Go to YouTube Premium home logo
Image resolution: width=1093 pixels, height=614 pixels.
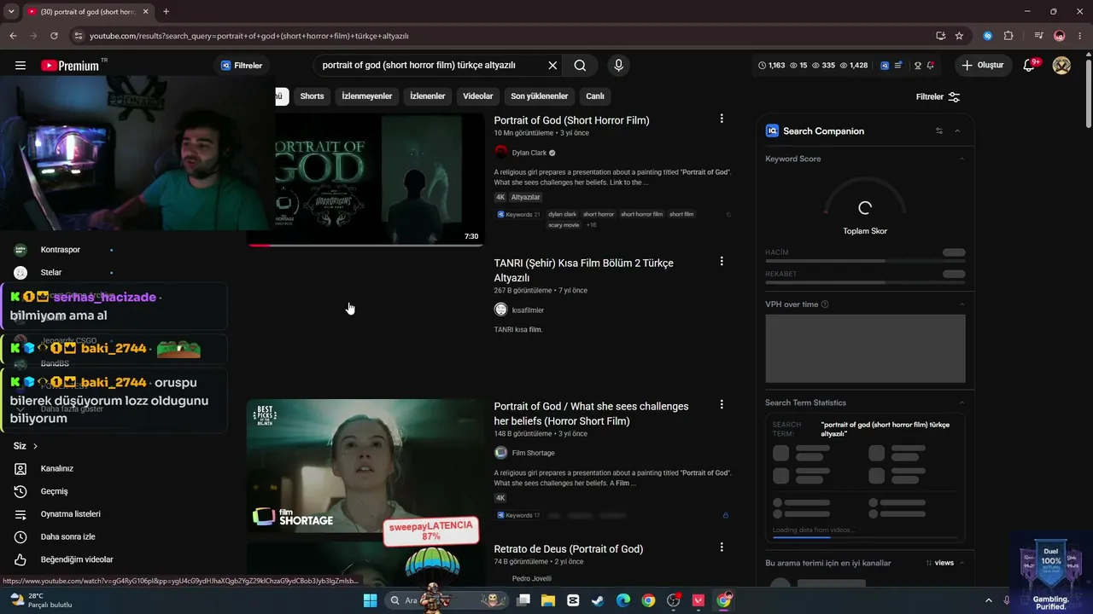tap(70, 66)
